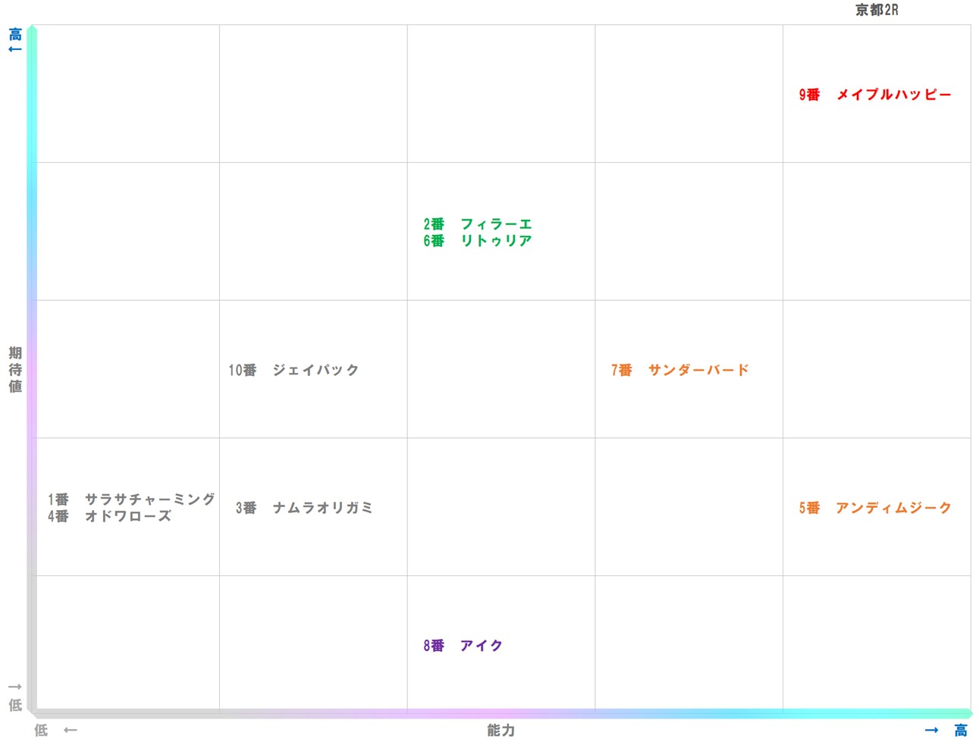Select the orange 5番 アンディムジーク entry
Screen dimensions: 979x745
click(874, 508)
